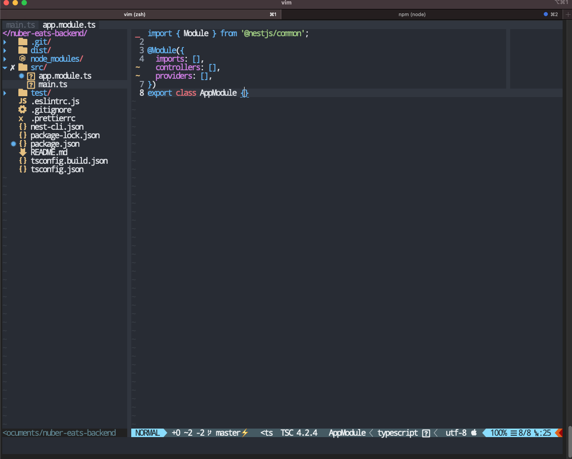
Task: Open nest-cli.json in the file tree
Action: (57, 127)
